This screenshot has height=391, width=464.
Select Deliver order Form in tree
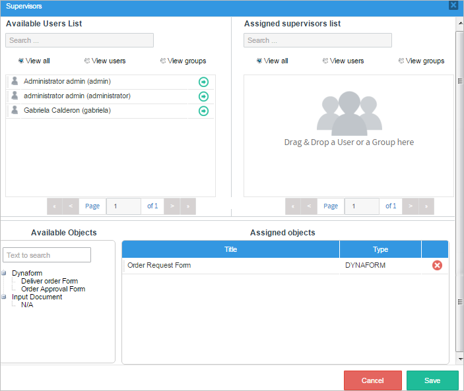pyautogui.click(x=49, y=281)
